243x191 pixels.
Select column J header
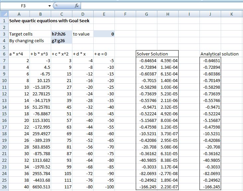coord(210,14)
